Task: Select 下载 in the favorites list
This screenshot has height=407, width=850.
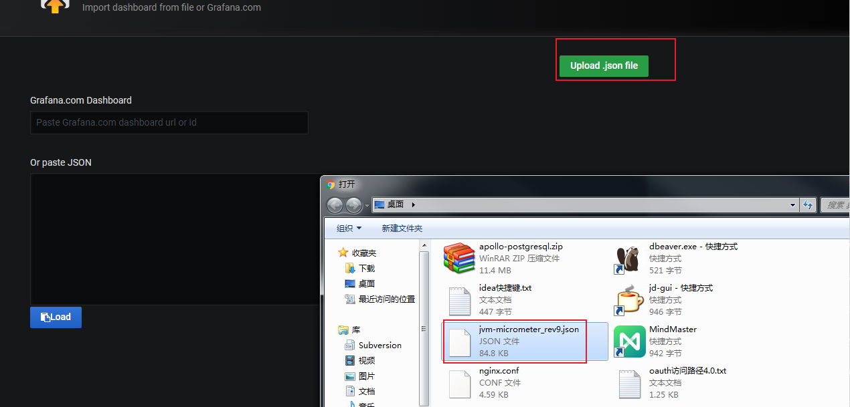Action: point(367,268)
